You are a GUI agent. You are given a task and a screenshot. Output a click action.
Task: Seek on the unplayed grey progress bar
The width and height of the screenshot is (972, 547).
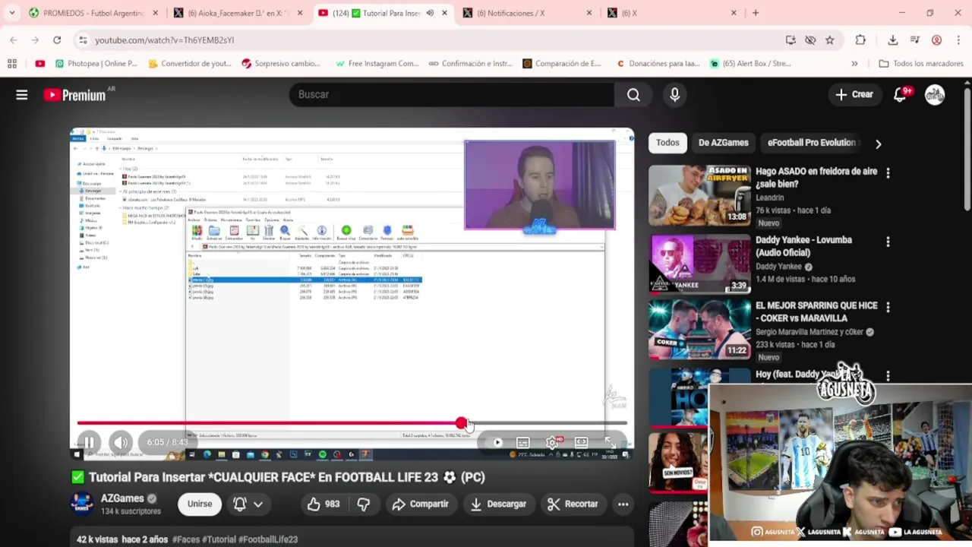coord(547,422)
